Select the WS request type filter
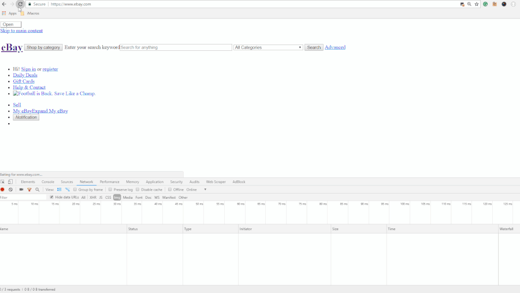Screen dimensions: 520x293 coord(157,198)
